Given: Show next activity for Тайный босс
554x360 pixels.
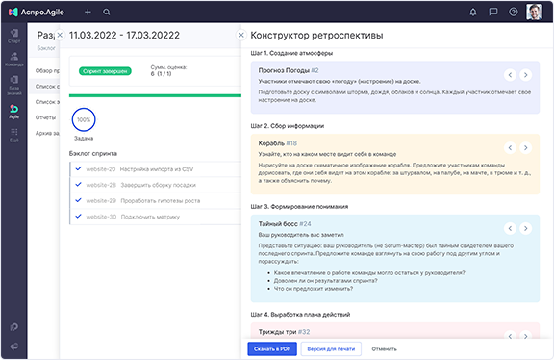Looking at the screenshot, I should click(x=526, y=228).
